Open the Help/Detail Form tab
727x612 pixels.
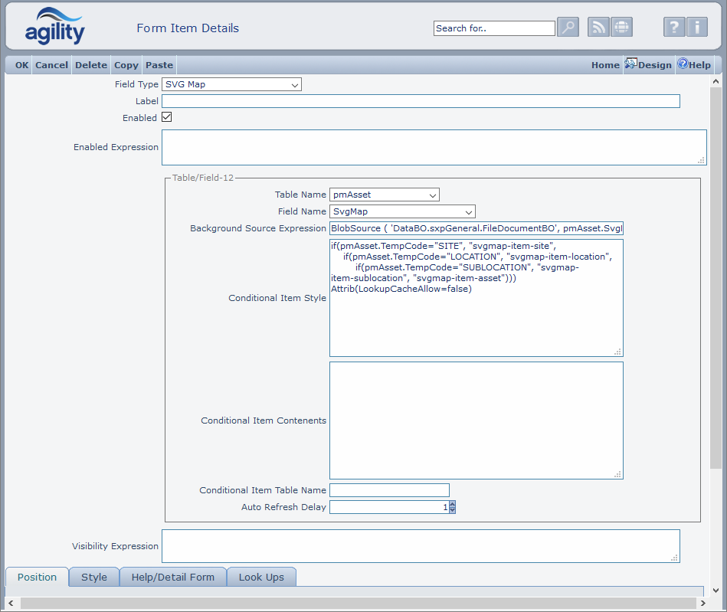(173, 578)
